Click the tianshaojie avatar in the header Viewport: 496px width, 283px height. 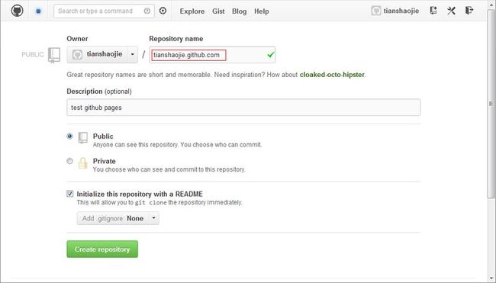[375, 11]
